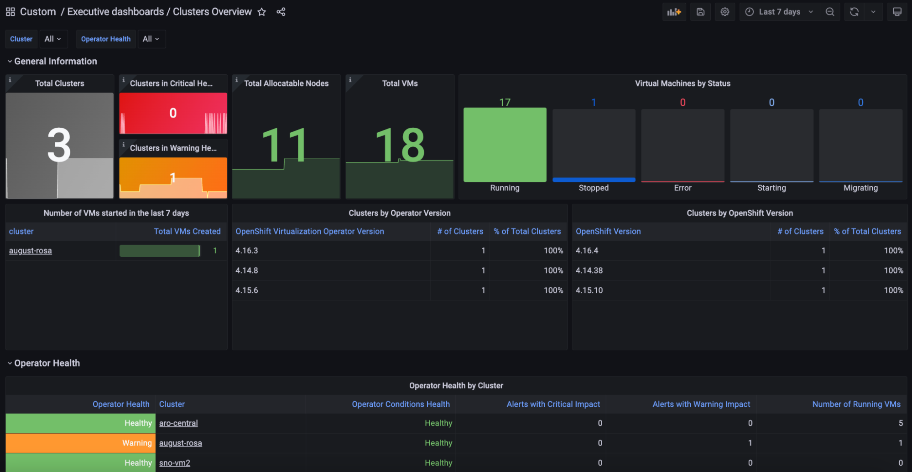Switch to TV view mode icon

point(896,12)
